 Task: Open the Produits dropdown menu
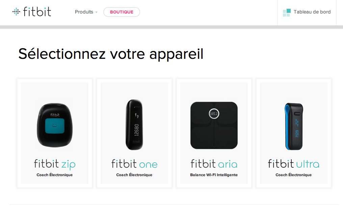click(x=86, y=12)
